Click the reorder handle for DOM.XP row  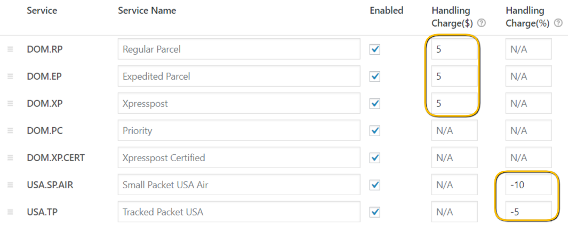(x=11, y=103)
